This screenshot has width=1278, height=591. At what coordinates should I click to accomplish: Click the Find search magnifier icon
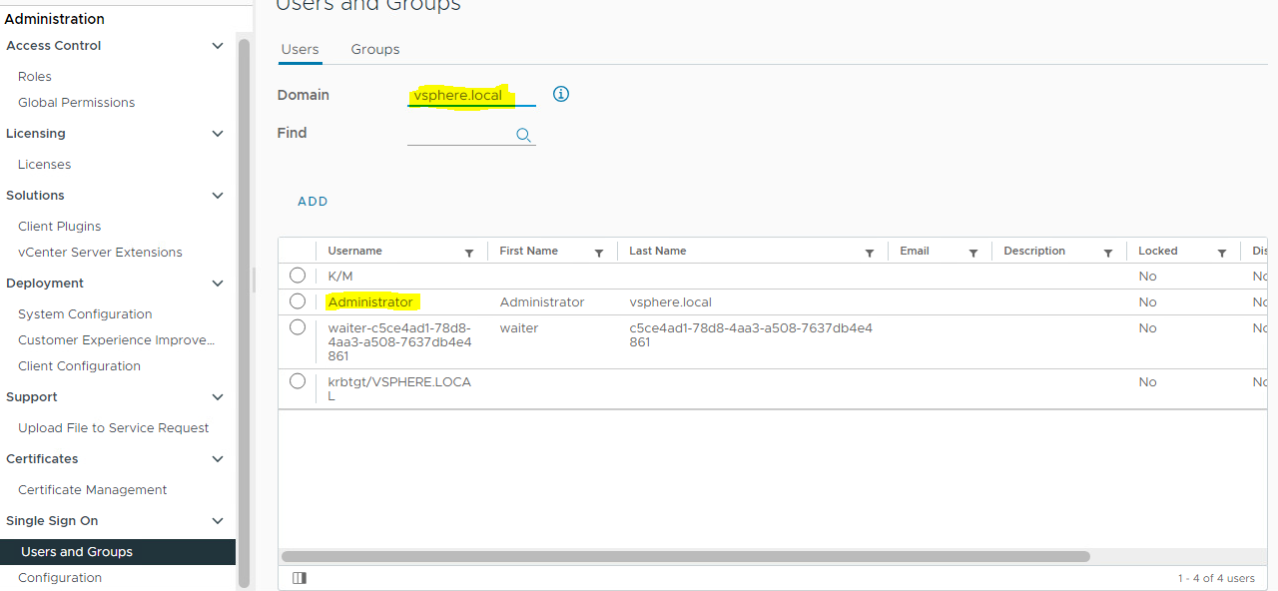point(523,135)
